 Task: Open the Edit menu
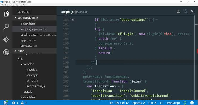click(x=7, y=5)
